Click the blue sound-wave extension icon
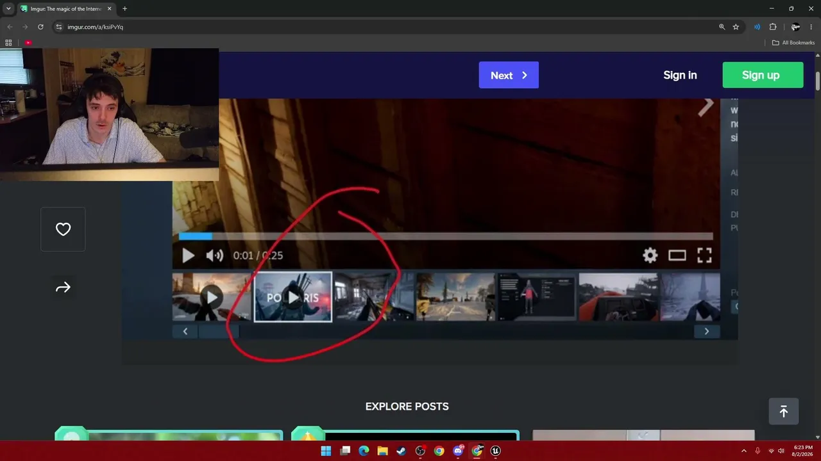 point(758,27)
